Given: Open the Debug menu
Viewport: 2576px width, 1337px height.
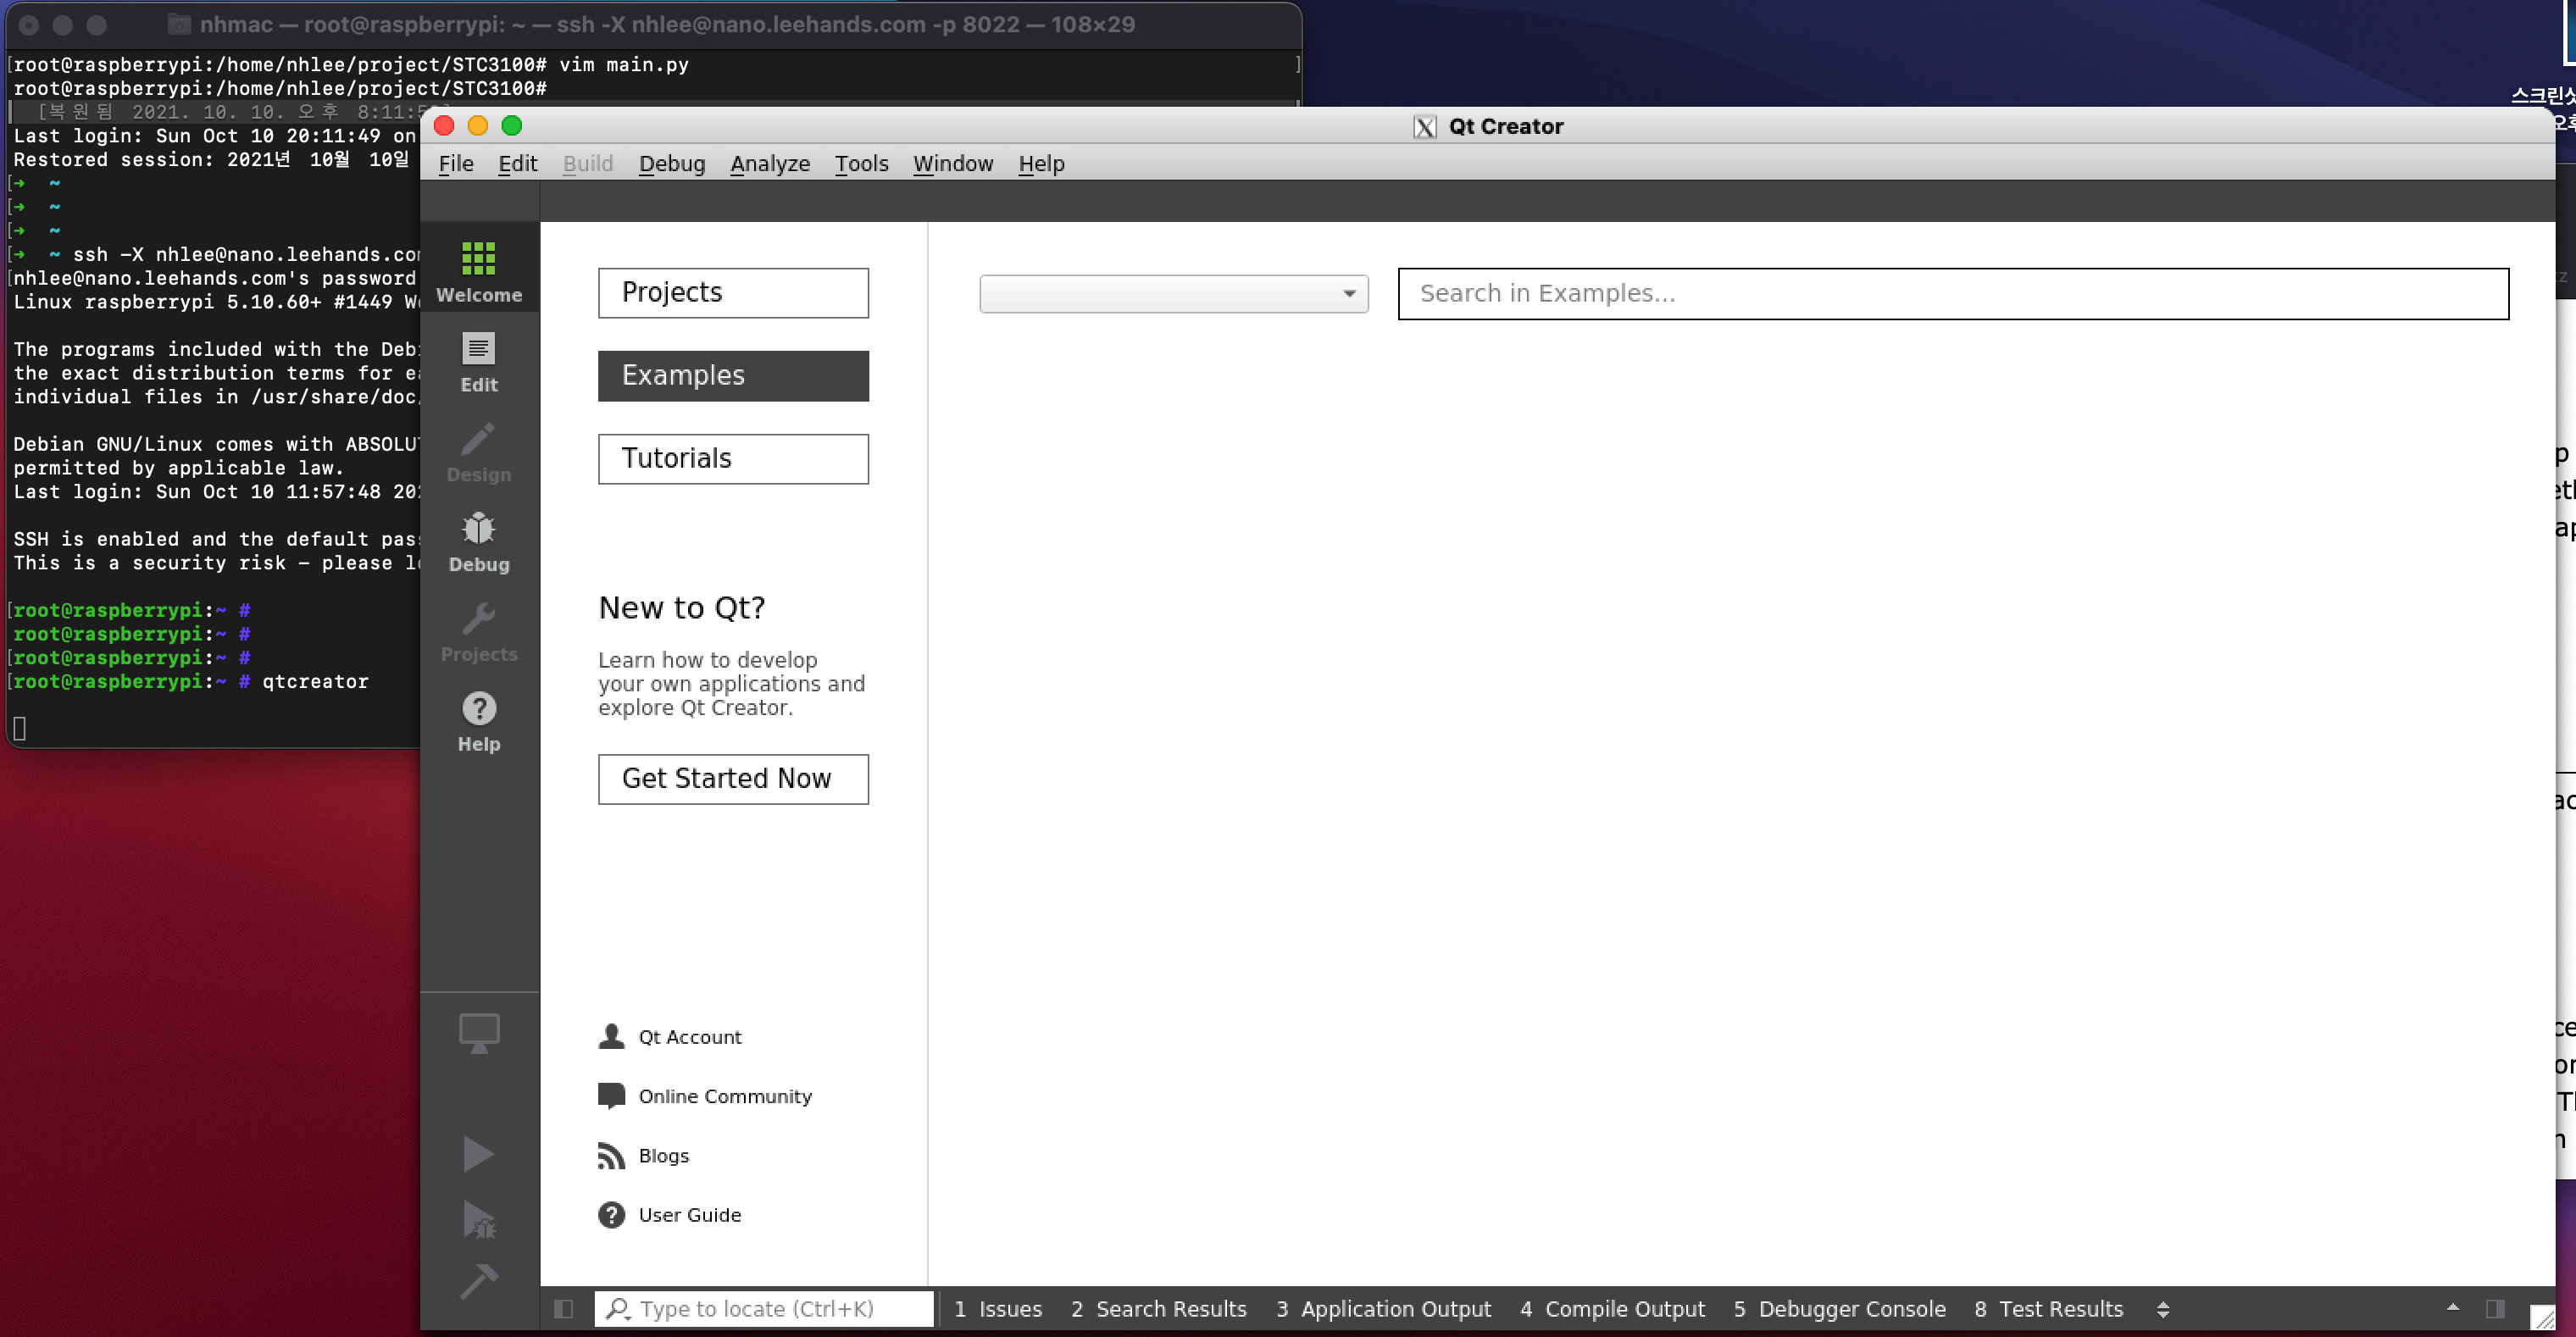Looking at the screenshot, I should [672, 164].
